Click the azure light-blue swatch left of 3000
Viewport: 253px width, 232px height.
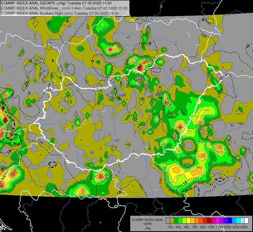234,221
